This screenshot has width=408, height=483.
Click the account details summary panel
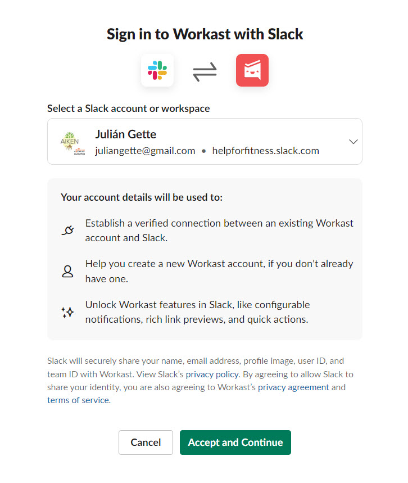(205, 259)
